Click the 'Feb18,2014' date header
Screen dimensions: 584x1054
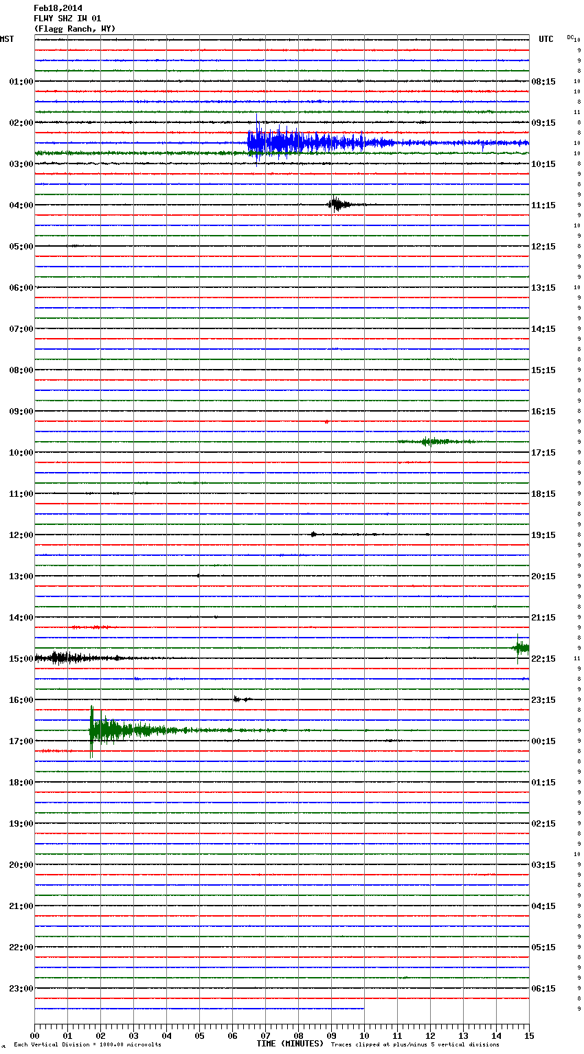pyautogui.click(x=58, y=8)
